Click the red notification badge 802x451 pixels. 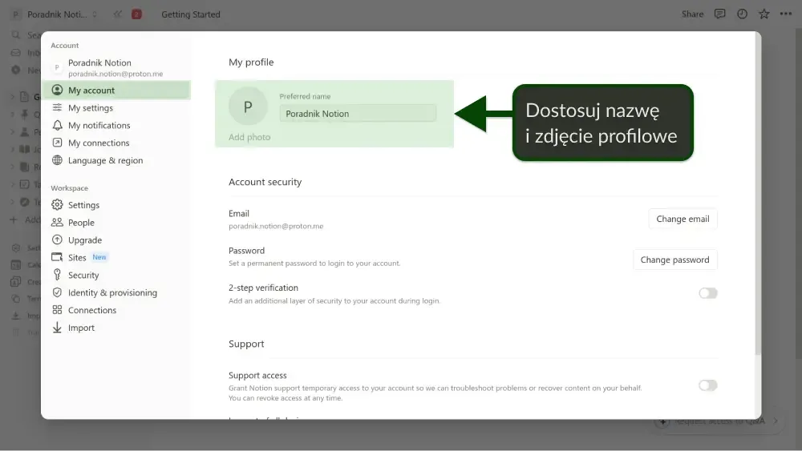coord(136,14)
